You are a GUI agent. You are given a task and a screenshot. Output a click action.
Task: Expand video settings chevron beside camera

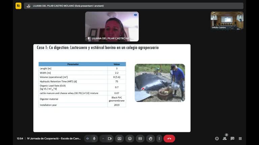[x=103, y=138]
